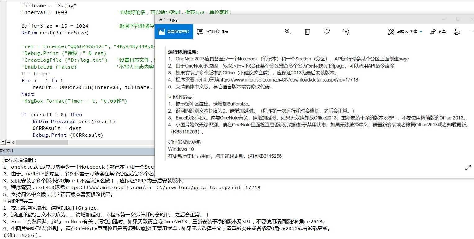Open the three-dots more menu in Photos

pos(471,32)
